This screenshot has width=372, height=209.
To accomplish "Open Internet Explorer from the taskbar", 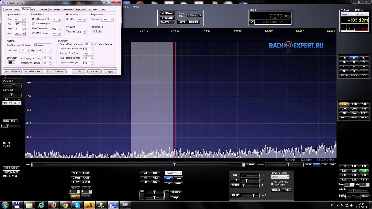I will pos(41,205).
